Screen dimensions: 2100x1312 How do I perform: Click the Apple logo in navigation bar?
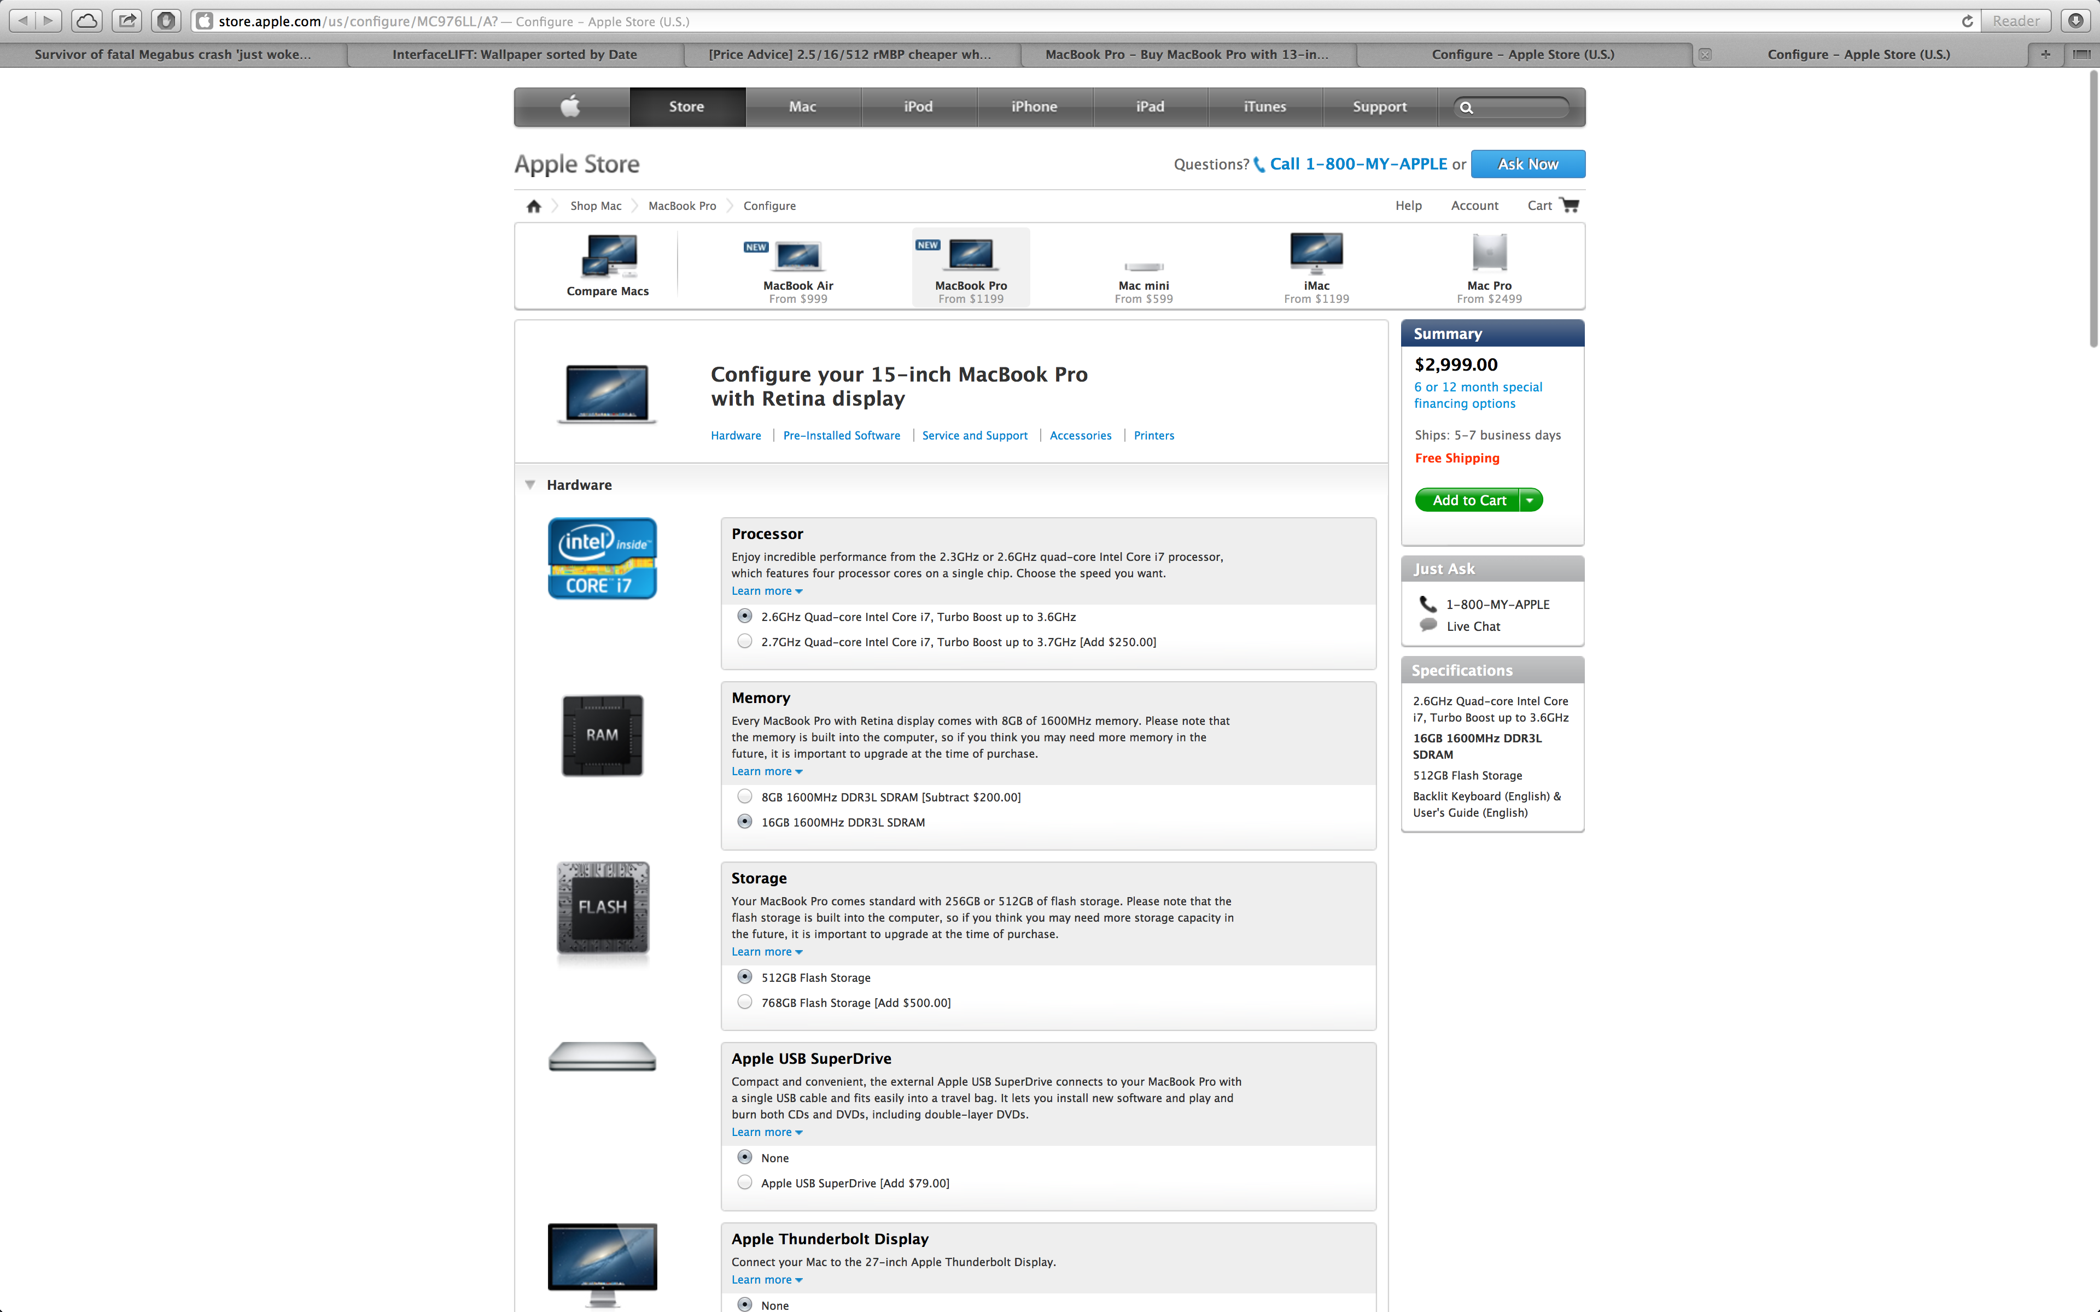tap(570, 107)
